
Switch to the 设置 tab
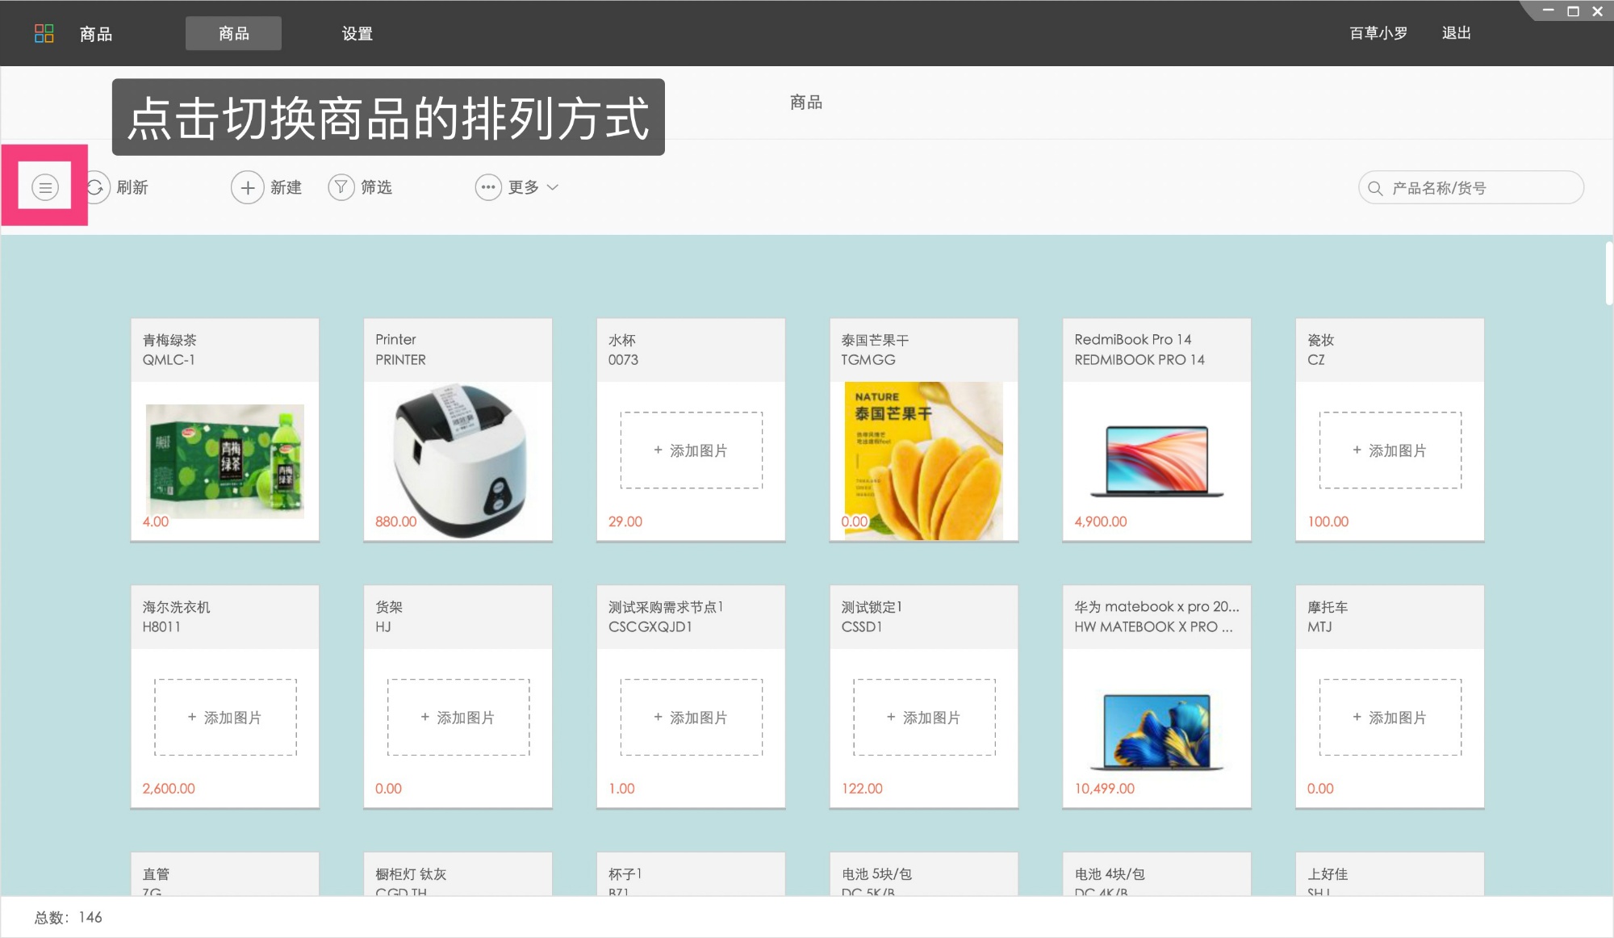coord(357,33)
